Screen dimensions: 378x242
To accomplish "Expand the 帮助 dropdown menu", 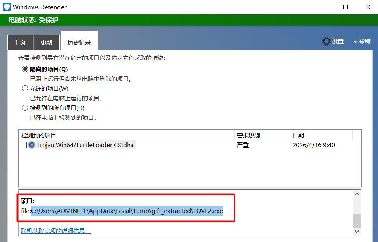I will pos(362,41).
